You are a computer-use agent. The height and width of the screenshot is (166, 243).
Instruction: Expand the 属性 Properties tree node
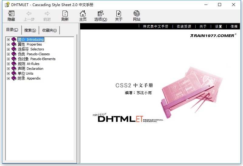pos(8,44)
